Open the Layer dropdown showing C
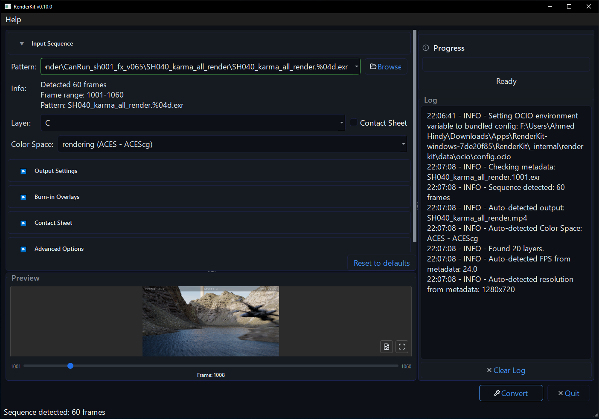Image resolution: width=599 pixels, height=419 pixels. pos(193,123)
